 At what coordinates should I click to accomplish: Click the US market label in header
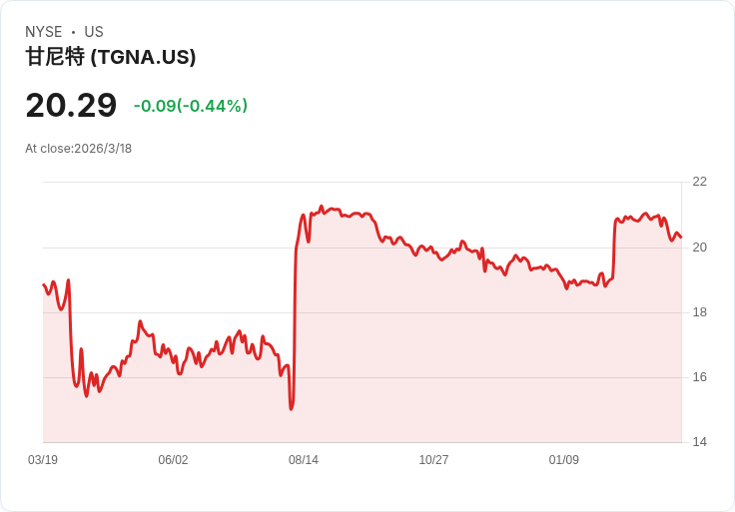click(x=94, y=32)
